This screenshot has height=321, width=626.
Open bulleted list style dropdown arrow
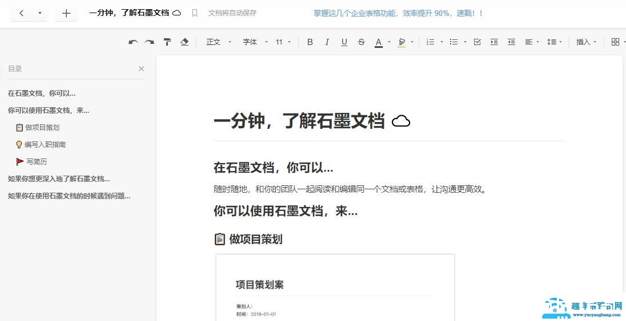pyautogui.click(x=465, y=42)
